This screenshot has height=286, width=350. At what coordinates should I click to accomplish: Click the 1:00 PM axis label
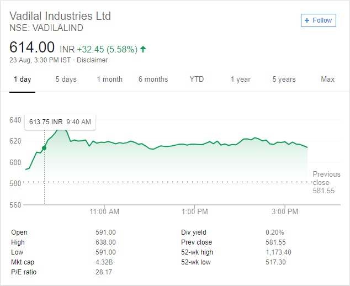[195, 211]
